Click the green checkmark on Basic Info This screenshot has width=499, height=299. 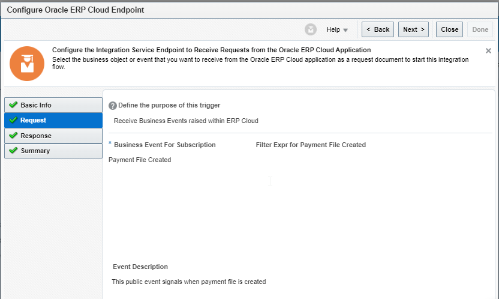pyautogui.click(x=13, y=104)
